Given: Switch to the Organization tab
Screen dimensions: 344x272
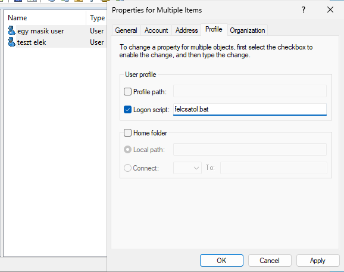Looking at the screenshot, I should click(x=247, y=30).
